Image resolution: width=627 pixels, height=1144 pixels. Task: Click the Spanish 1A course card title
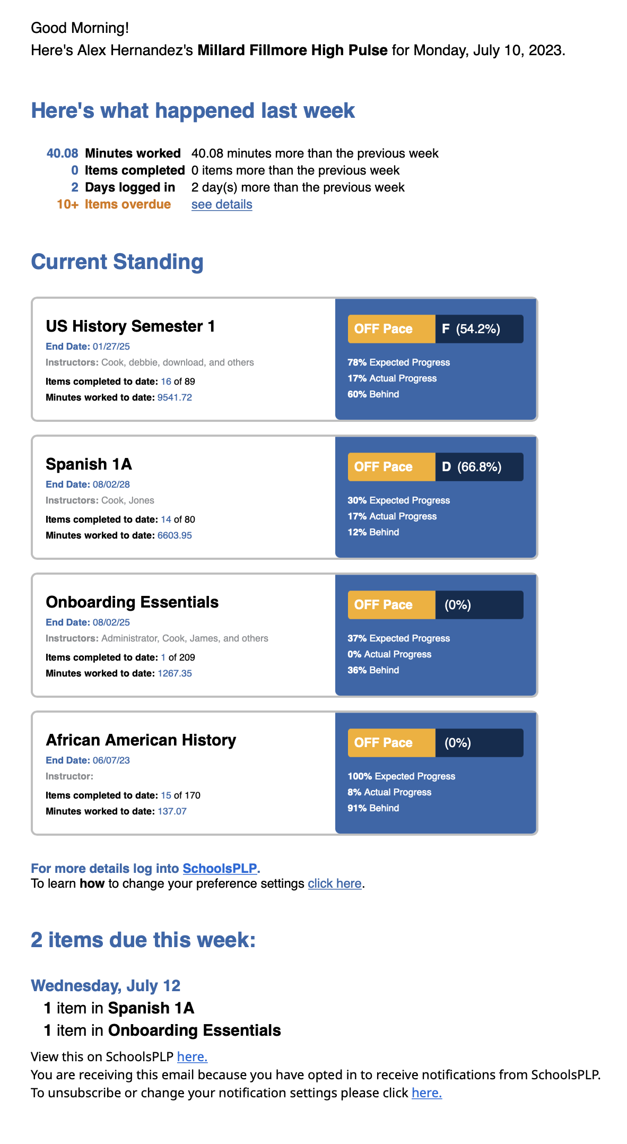click(x=89, y=464)
